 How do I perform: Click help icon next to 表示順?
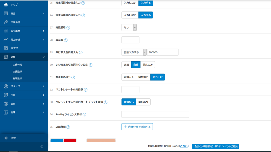click(x=66, y=40)
